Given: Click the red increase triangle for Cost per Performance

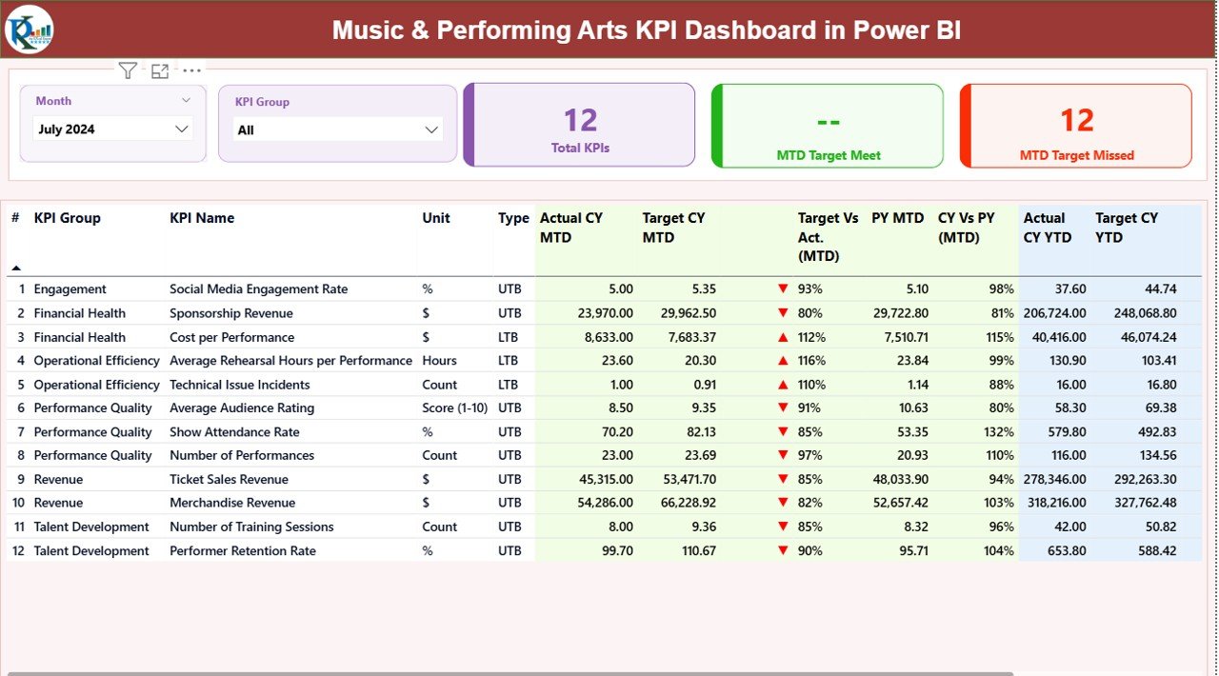Looking at the screenshot, I should 783,336.
